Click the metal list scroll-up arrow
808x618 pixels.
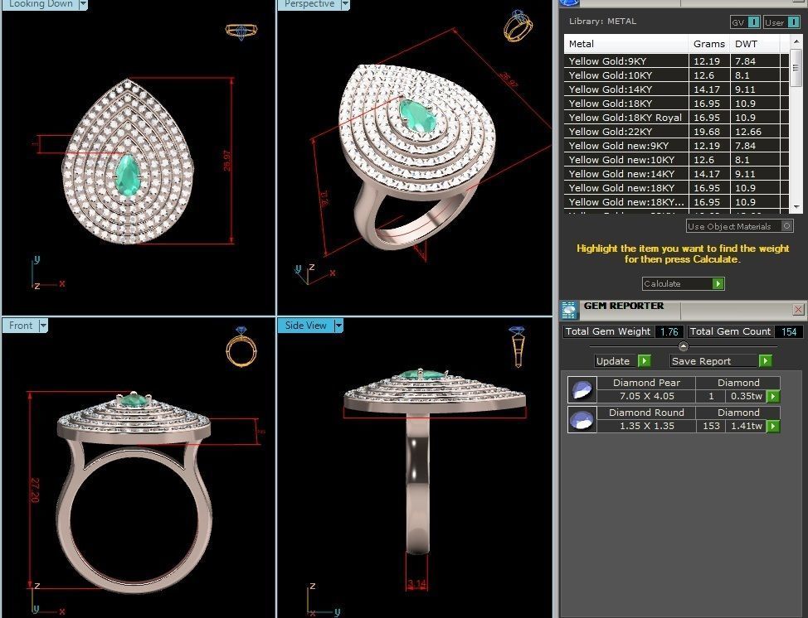[x=796, y=42]
